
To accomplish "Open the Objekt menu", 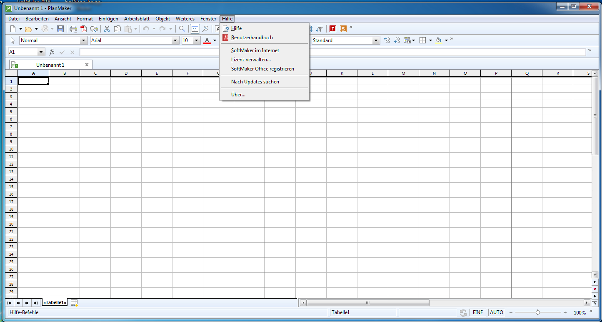I will click(163, 19).
